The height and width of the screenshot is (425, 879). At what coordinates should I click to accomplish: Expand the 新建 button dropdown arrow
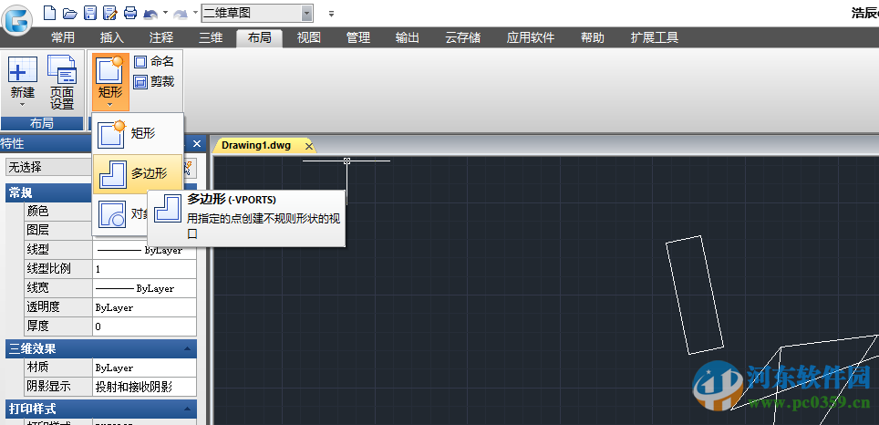(23, 104)
